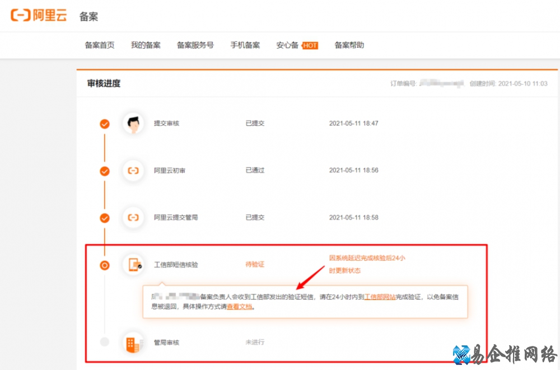Select the avatar icon beside 提交审核 step
The width and height of the screenshot is (560, 370).
click(x=133, y=124)
